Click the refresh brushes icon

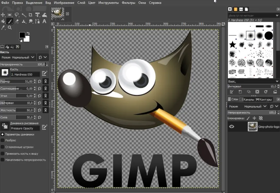266,92
